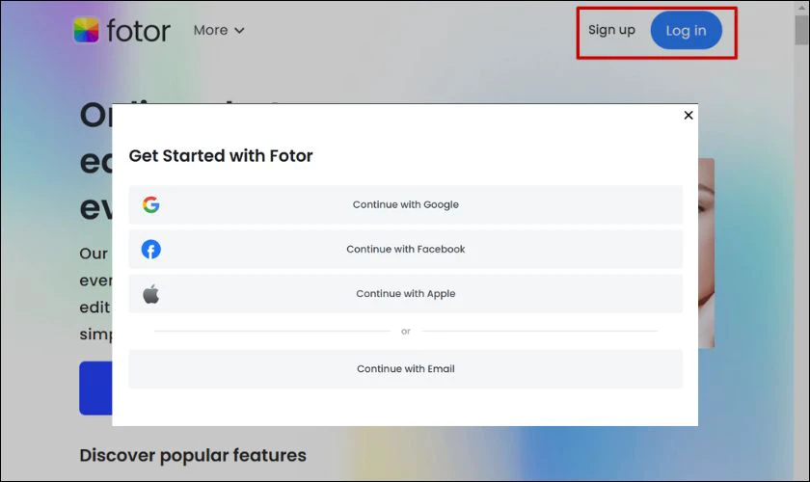Click the Google G logo icon
This screenshot has width=810, height=482.
coord(150,204)
